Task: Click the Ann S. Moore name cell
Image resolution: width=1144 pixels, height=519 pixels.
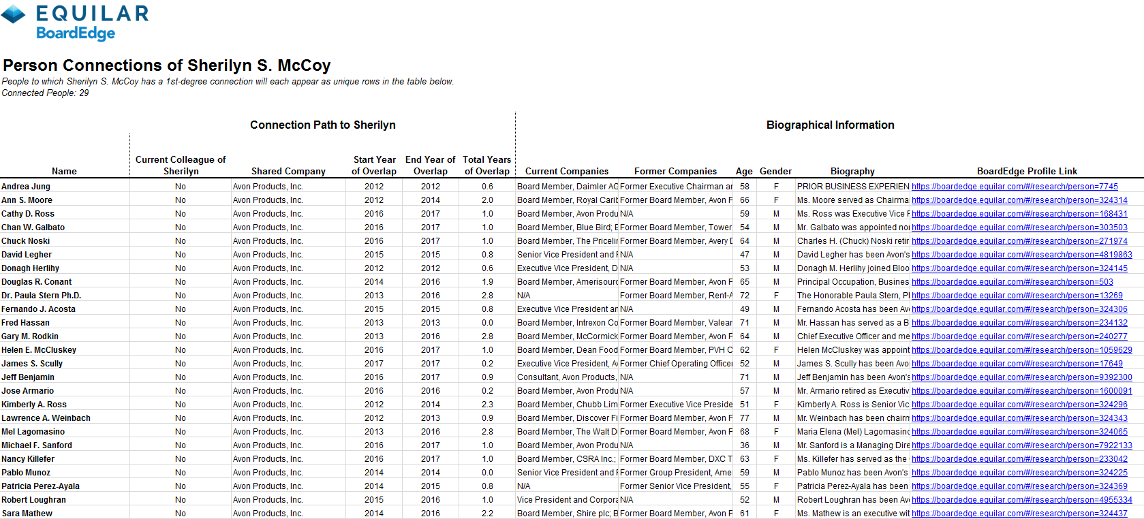Action: (x=27, y=200)
